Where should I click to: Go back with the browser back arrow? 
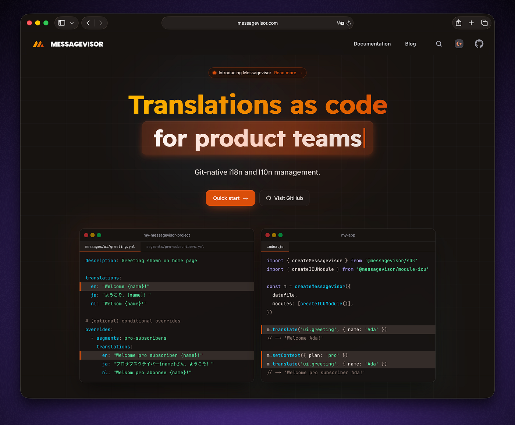click(88, 23)
